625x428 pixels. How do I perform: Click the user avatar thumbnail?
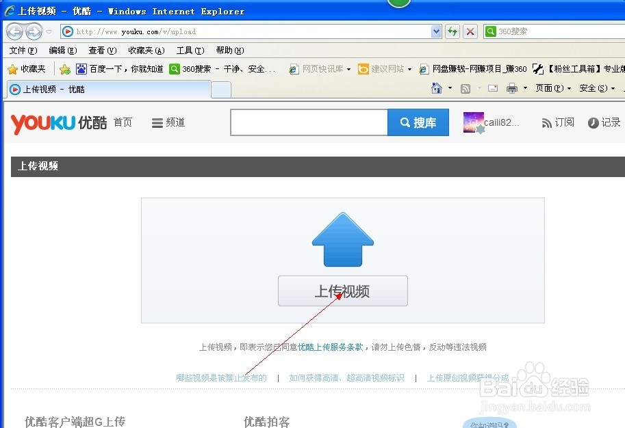click(474, 122)
